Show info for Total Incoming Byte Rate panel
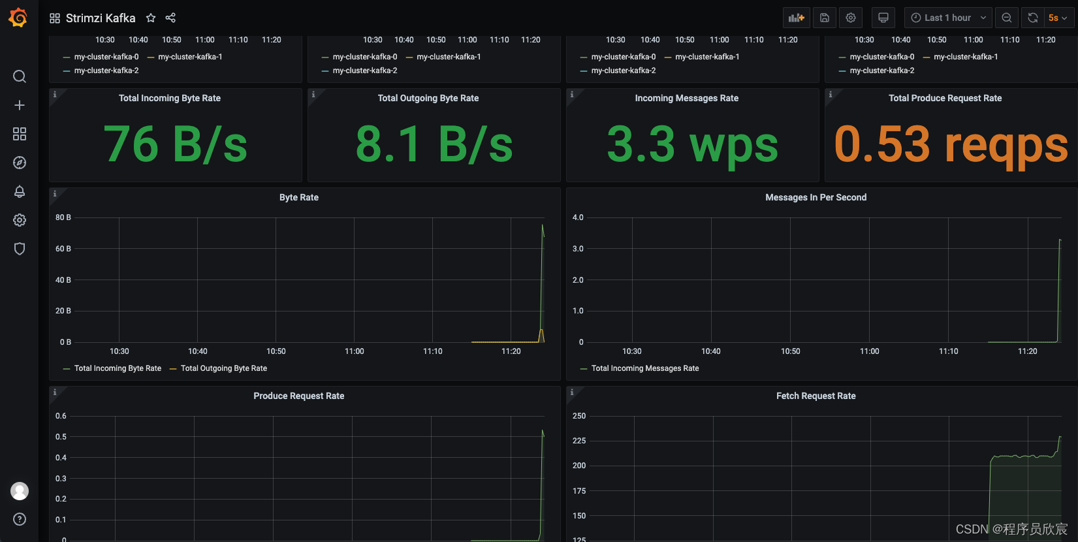 pos(55,95)
